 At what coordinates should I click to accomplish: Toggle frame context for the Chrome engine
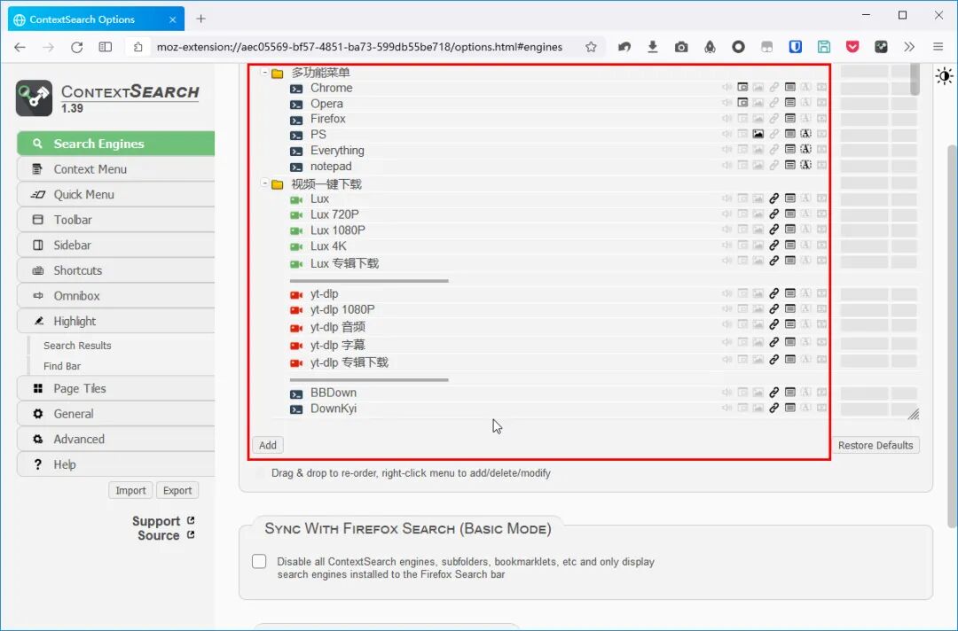tap(742, 87)
